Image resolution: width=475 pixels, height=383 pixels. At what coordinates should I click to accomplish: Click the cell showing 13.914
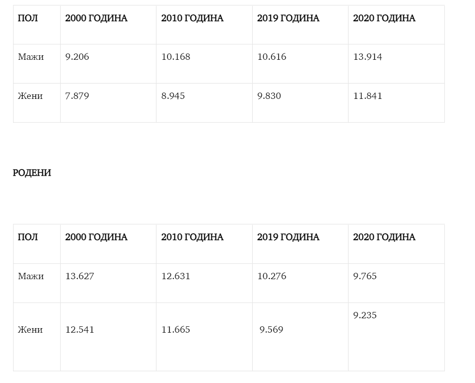click(x=367, y=57)
